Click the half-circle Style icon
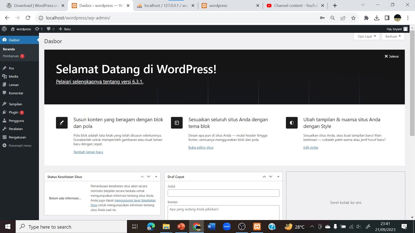This screenshot has height=233, width=415. (292, 123)
